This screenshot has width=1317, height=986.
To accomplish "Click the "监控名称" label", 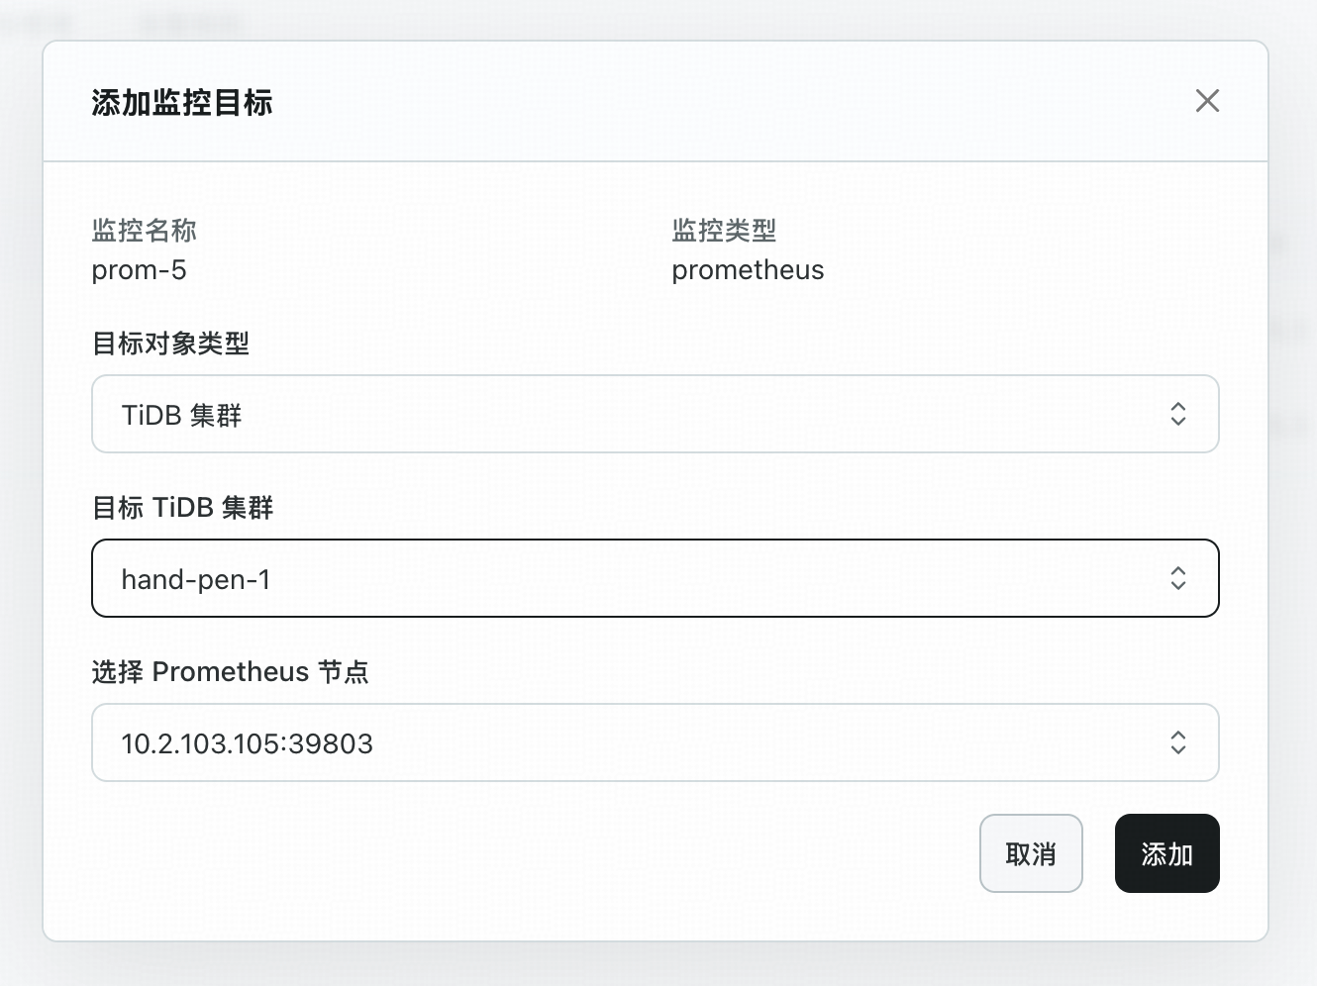I will coord(145,231).
